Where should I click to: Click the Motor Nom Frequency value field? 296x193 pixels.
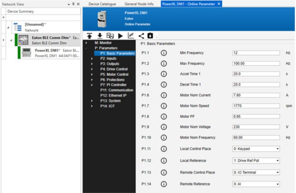pyautogui.click(x=256, y=138)
